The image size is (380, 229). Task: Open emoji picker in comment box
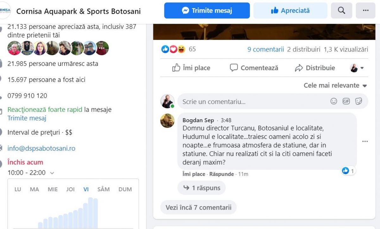click(x=334, y=101)
